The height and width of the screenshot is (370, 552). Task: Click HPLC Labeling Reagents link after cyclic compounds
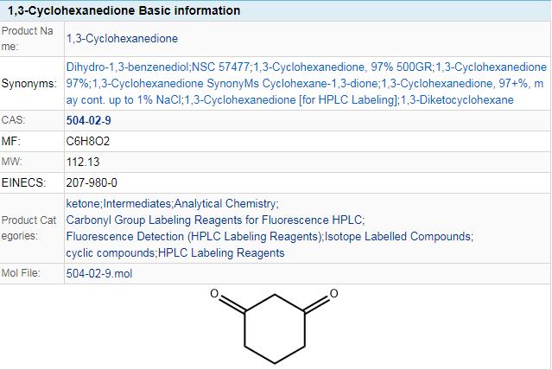(221, 252)
